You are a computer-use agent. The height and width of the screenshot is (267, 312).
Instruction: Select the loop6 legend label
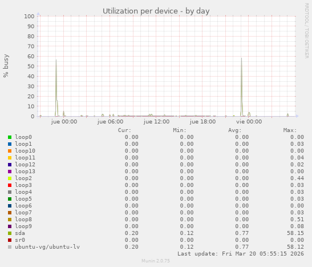[23, 206]
